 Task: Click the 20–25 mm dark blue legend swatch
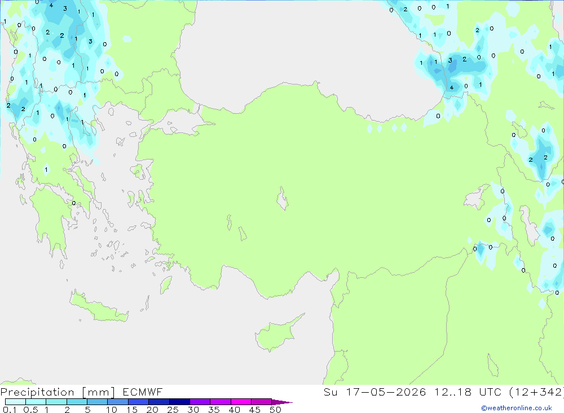coord(159,402)
